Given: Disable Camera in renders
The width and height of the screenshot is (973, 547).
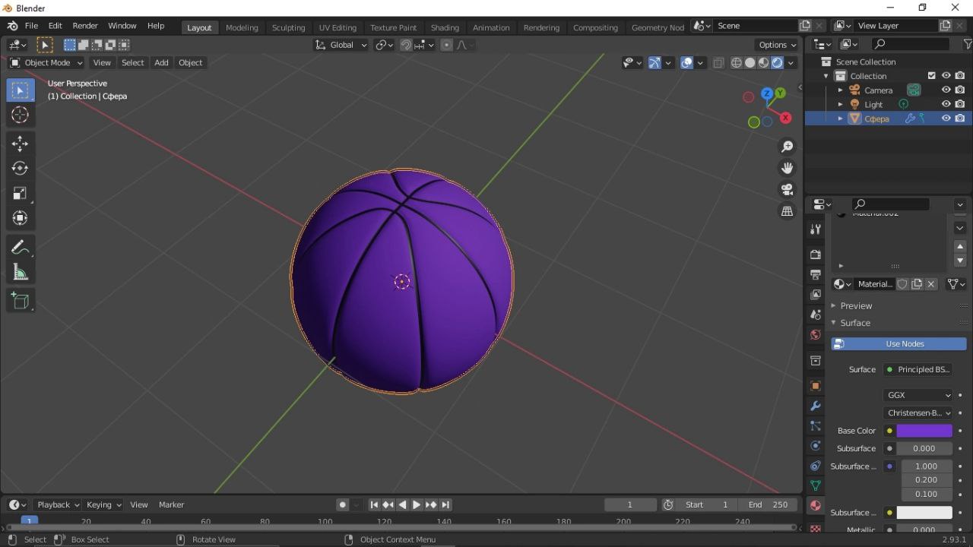Looking at the screenshot, I should 961,90.
